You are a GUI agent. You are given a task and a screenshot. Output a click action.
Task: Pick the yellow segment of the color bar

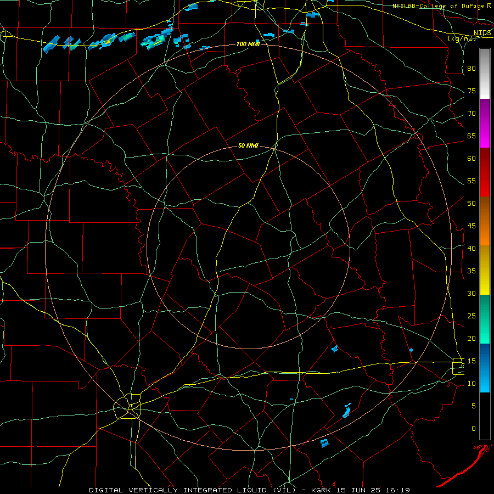click(x=485, y=270)
